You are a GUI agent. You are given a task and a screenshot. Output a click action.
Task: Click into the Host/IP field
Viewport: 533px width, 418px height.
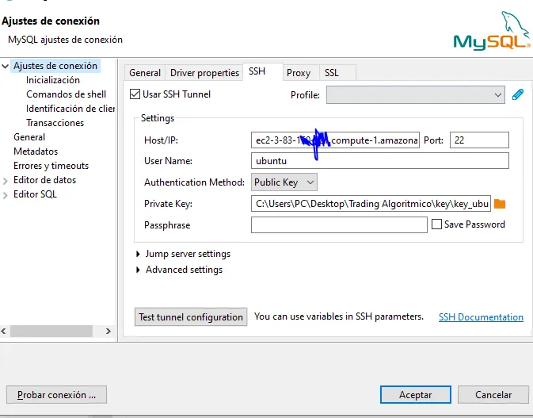(x=335, y=140)
